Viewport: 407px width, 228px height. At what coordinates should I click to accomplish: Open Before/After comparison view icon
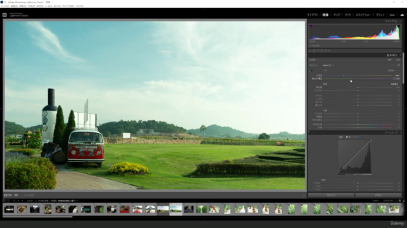(10, 195)
